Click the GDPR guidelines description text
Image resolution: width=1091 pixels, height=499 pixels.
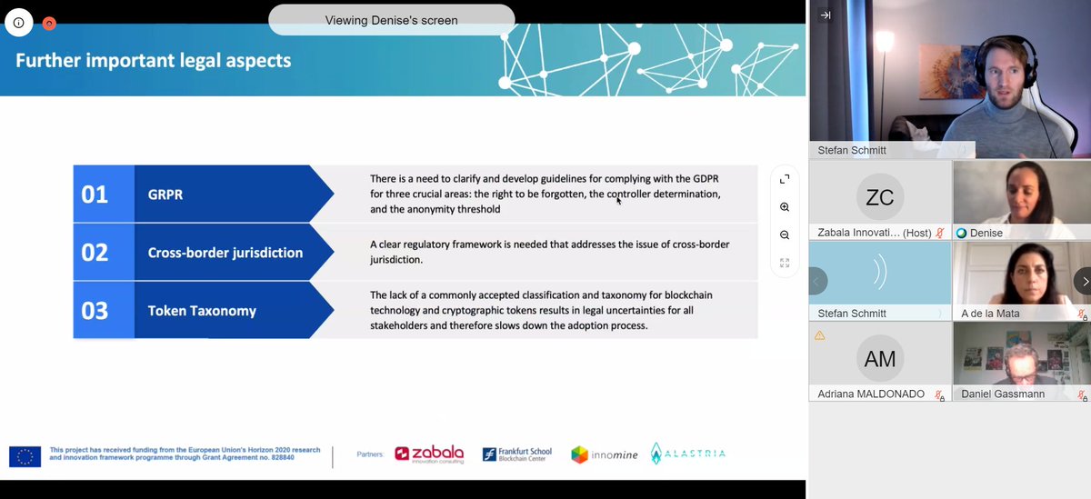point(545,194)
